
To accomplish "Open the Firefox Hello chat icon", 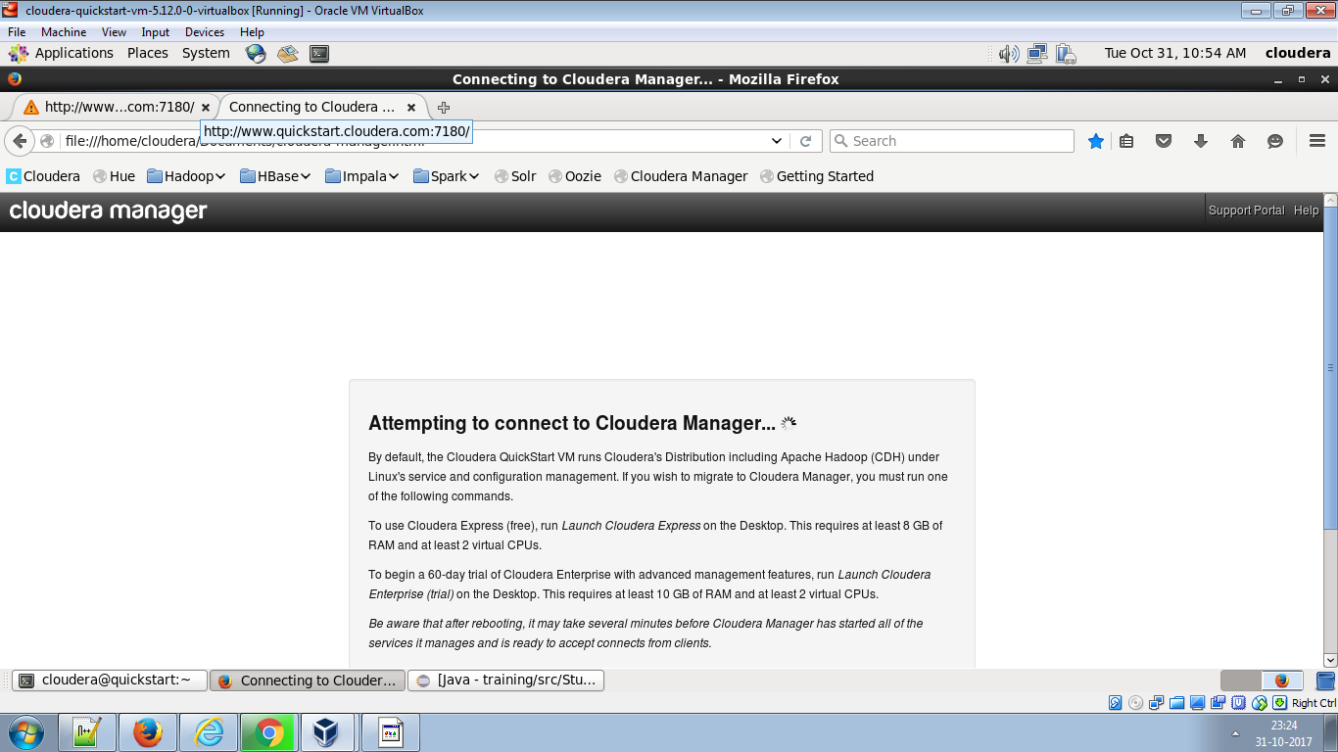I will (x=1274, y=140).
